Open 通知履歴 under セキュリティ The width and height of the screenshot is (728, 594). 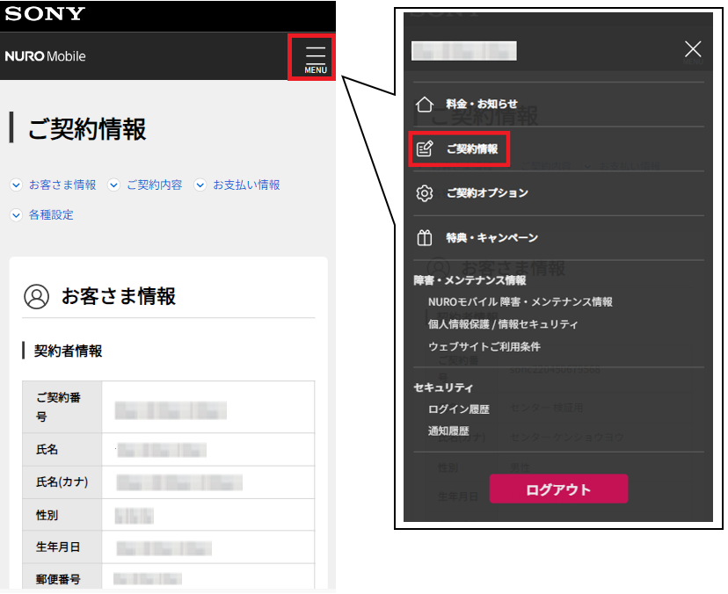(448, 431)
